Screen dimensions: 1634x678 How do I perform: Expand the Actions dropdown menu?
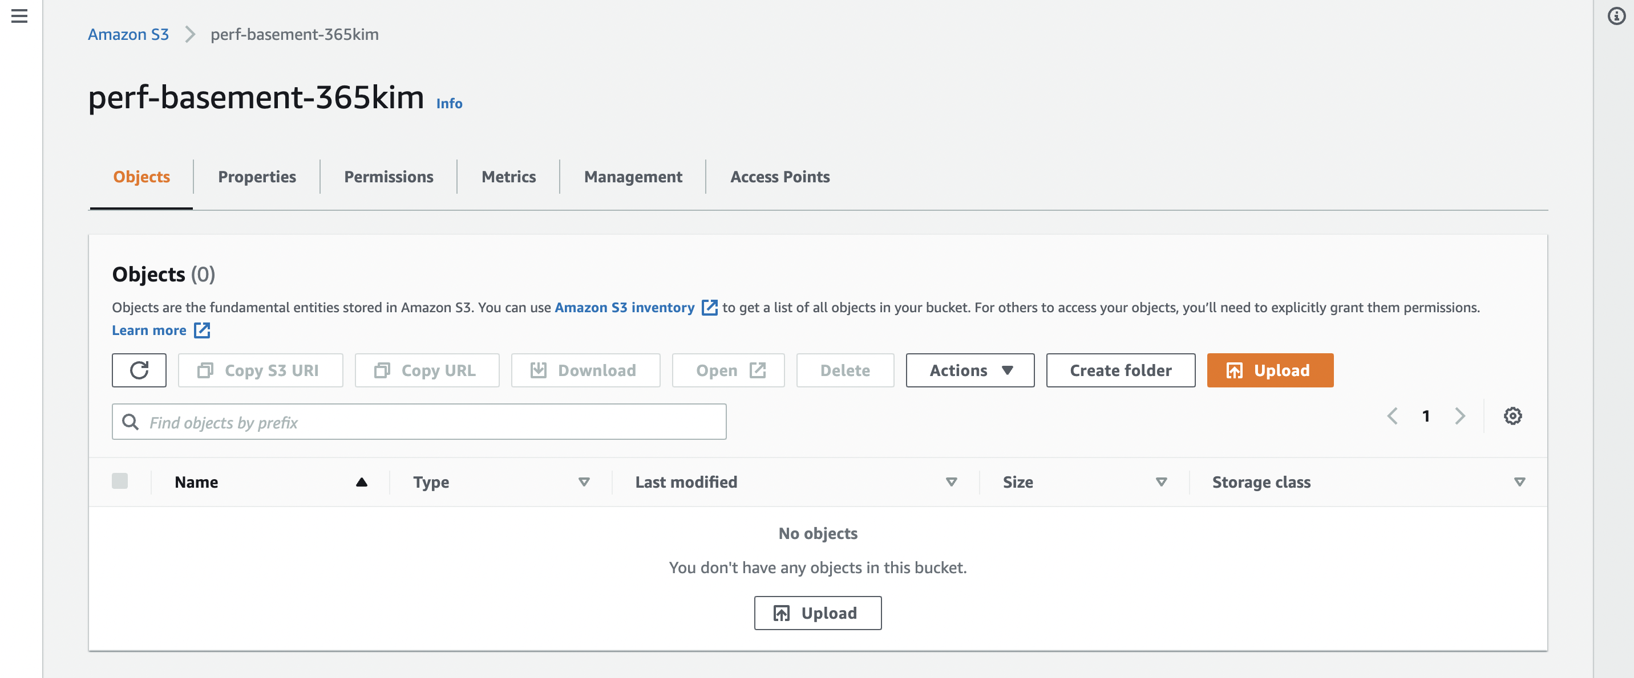click(x=969, y=370)
